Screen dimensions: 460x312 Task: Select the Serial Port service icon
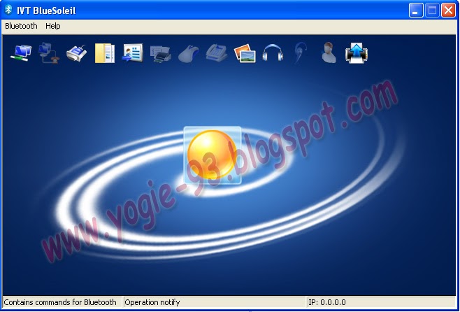tap(77, 53)
